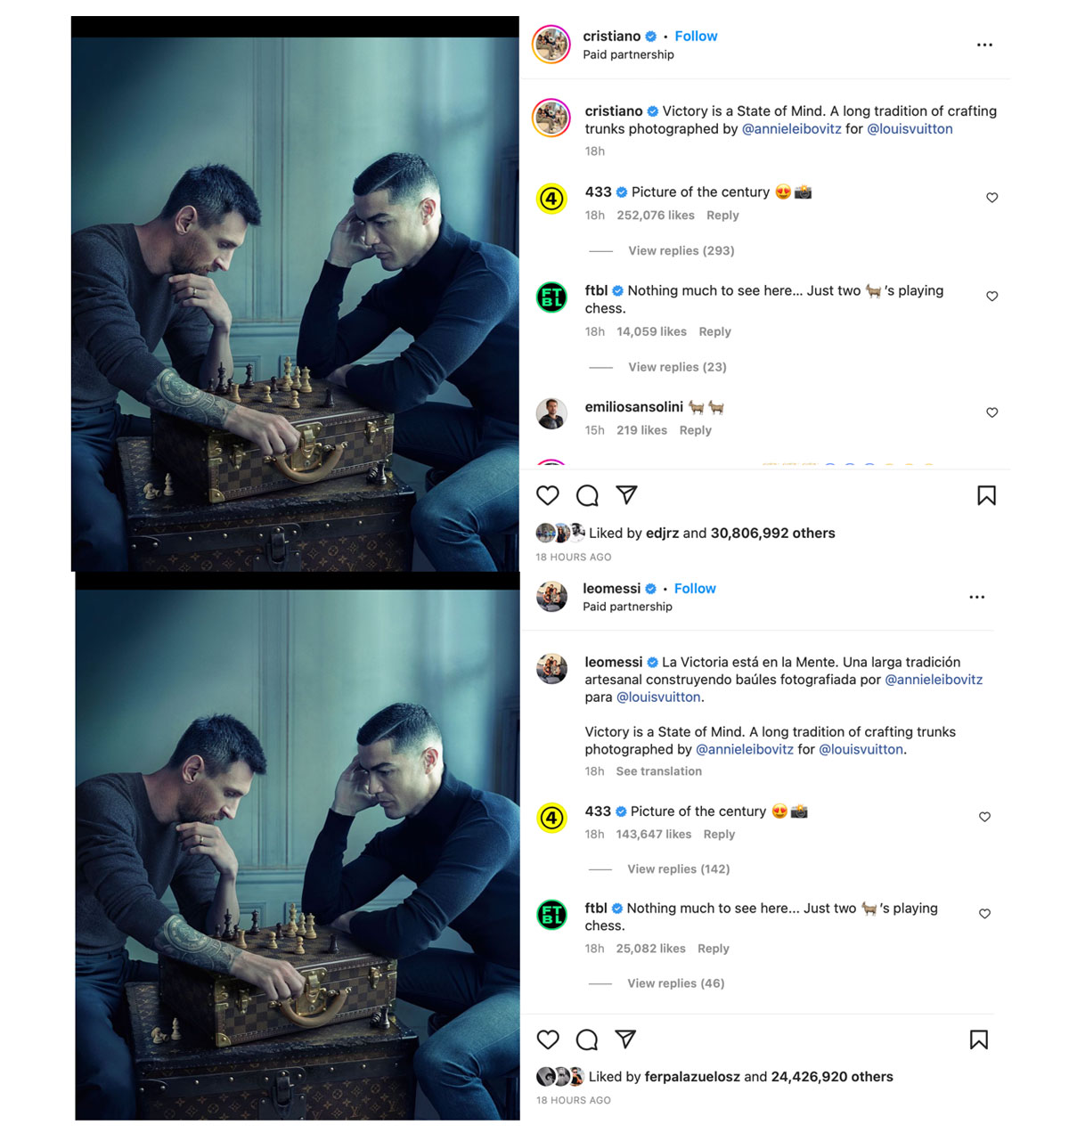1069x1133 pixels.
Task: Expand View replies (293) under 433's comment
Action: tap(681, 251)
